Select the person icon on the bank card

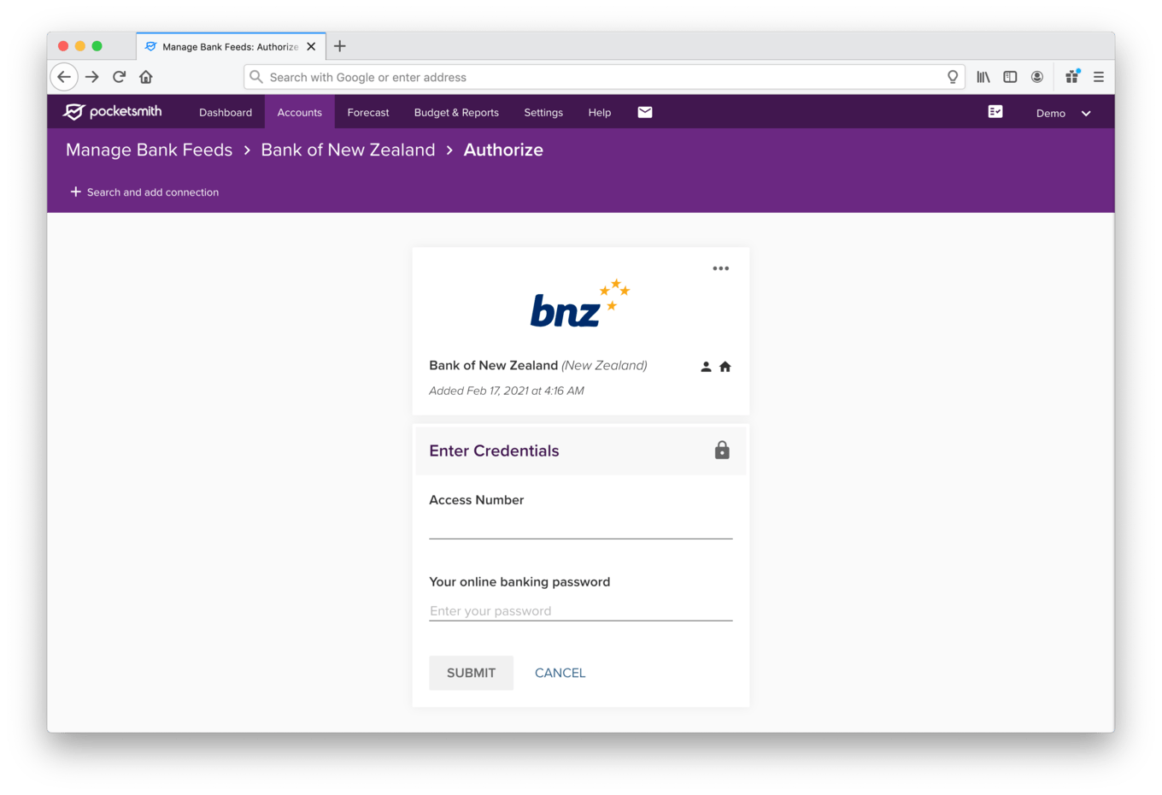click(x=706, y=366)
